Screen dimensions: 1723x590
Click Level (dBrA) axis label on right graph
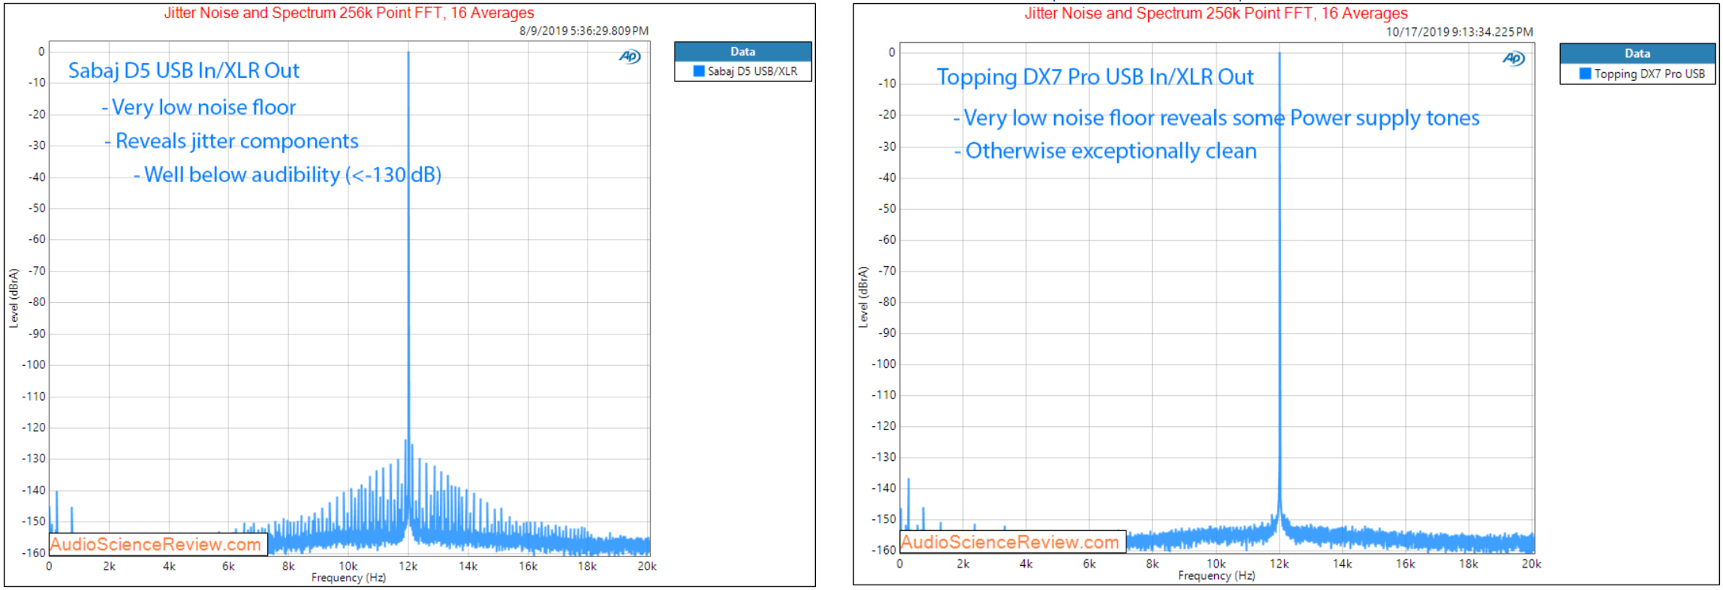863,298
